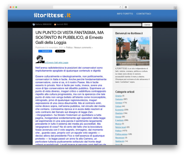Click the orange RSS feed icon
The height and width of the screenshot is (156, 185).
[55, 24]
